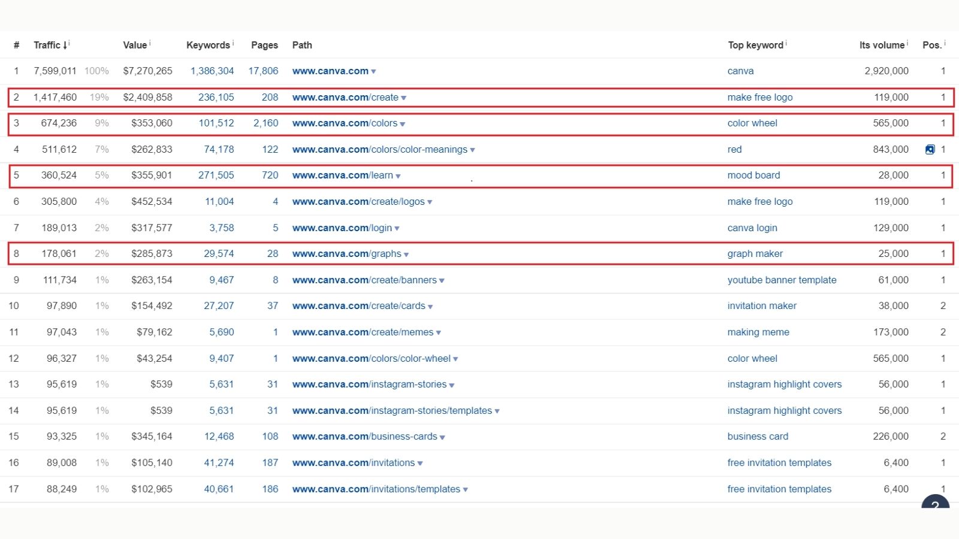959x539 pixels.
Task: Click the info icon next to Value header
Action: [150, 43]
